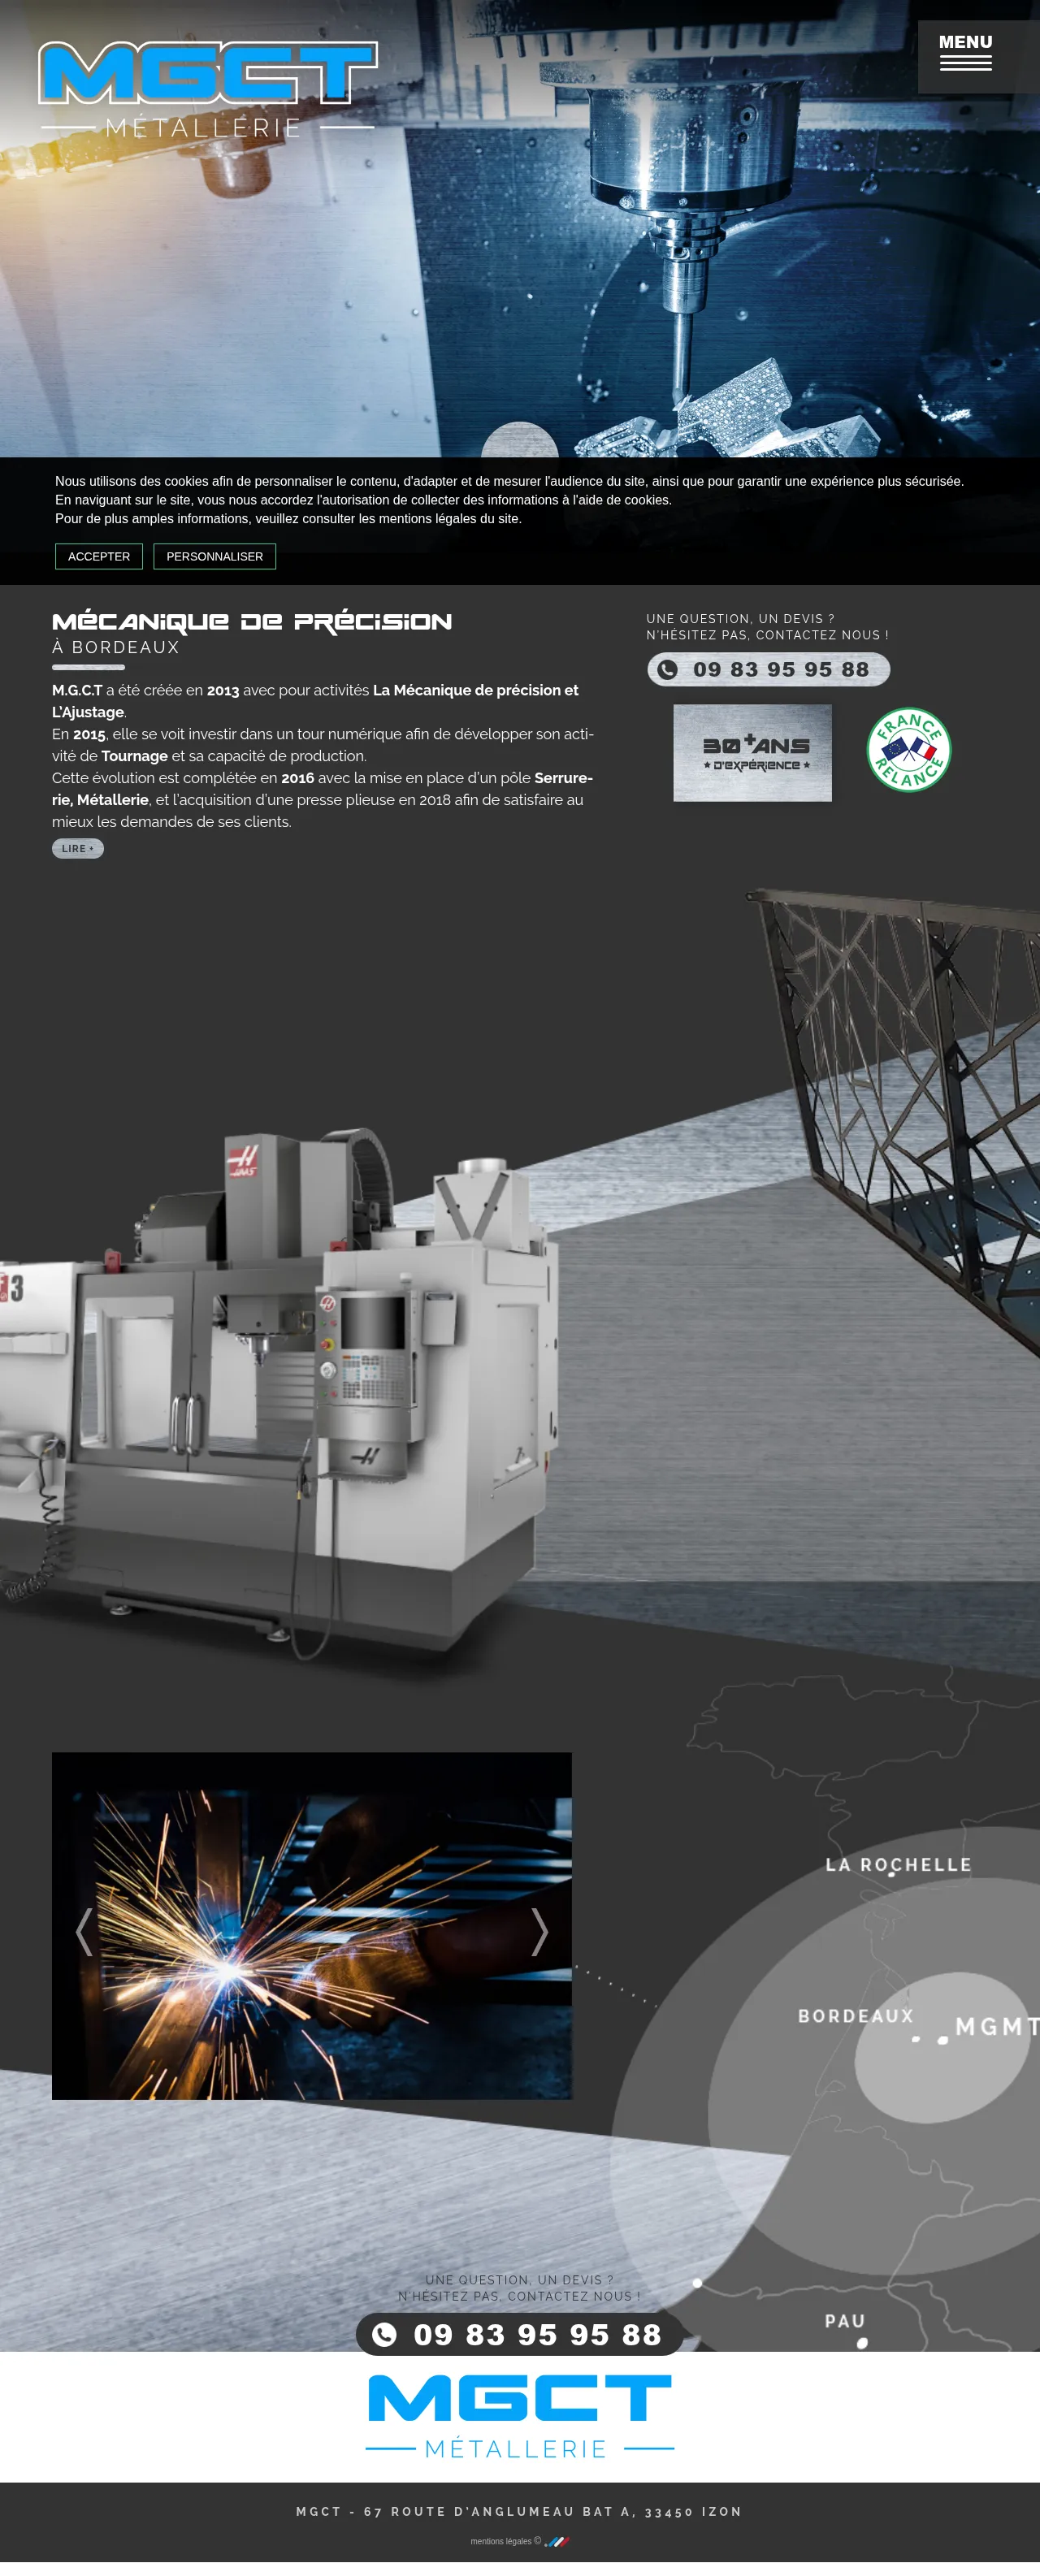Viewport: 1040px width, 2576px height.
Task: Click the blue MGCT Métallerie footer logo
Action: [519, 2415]
